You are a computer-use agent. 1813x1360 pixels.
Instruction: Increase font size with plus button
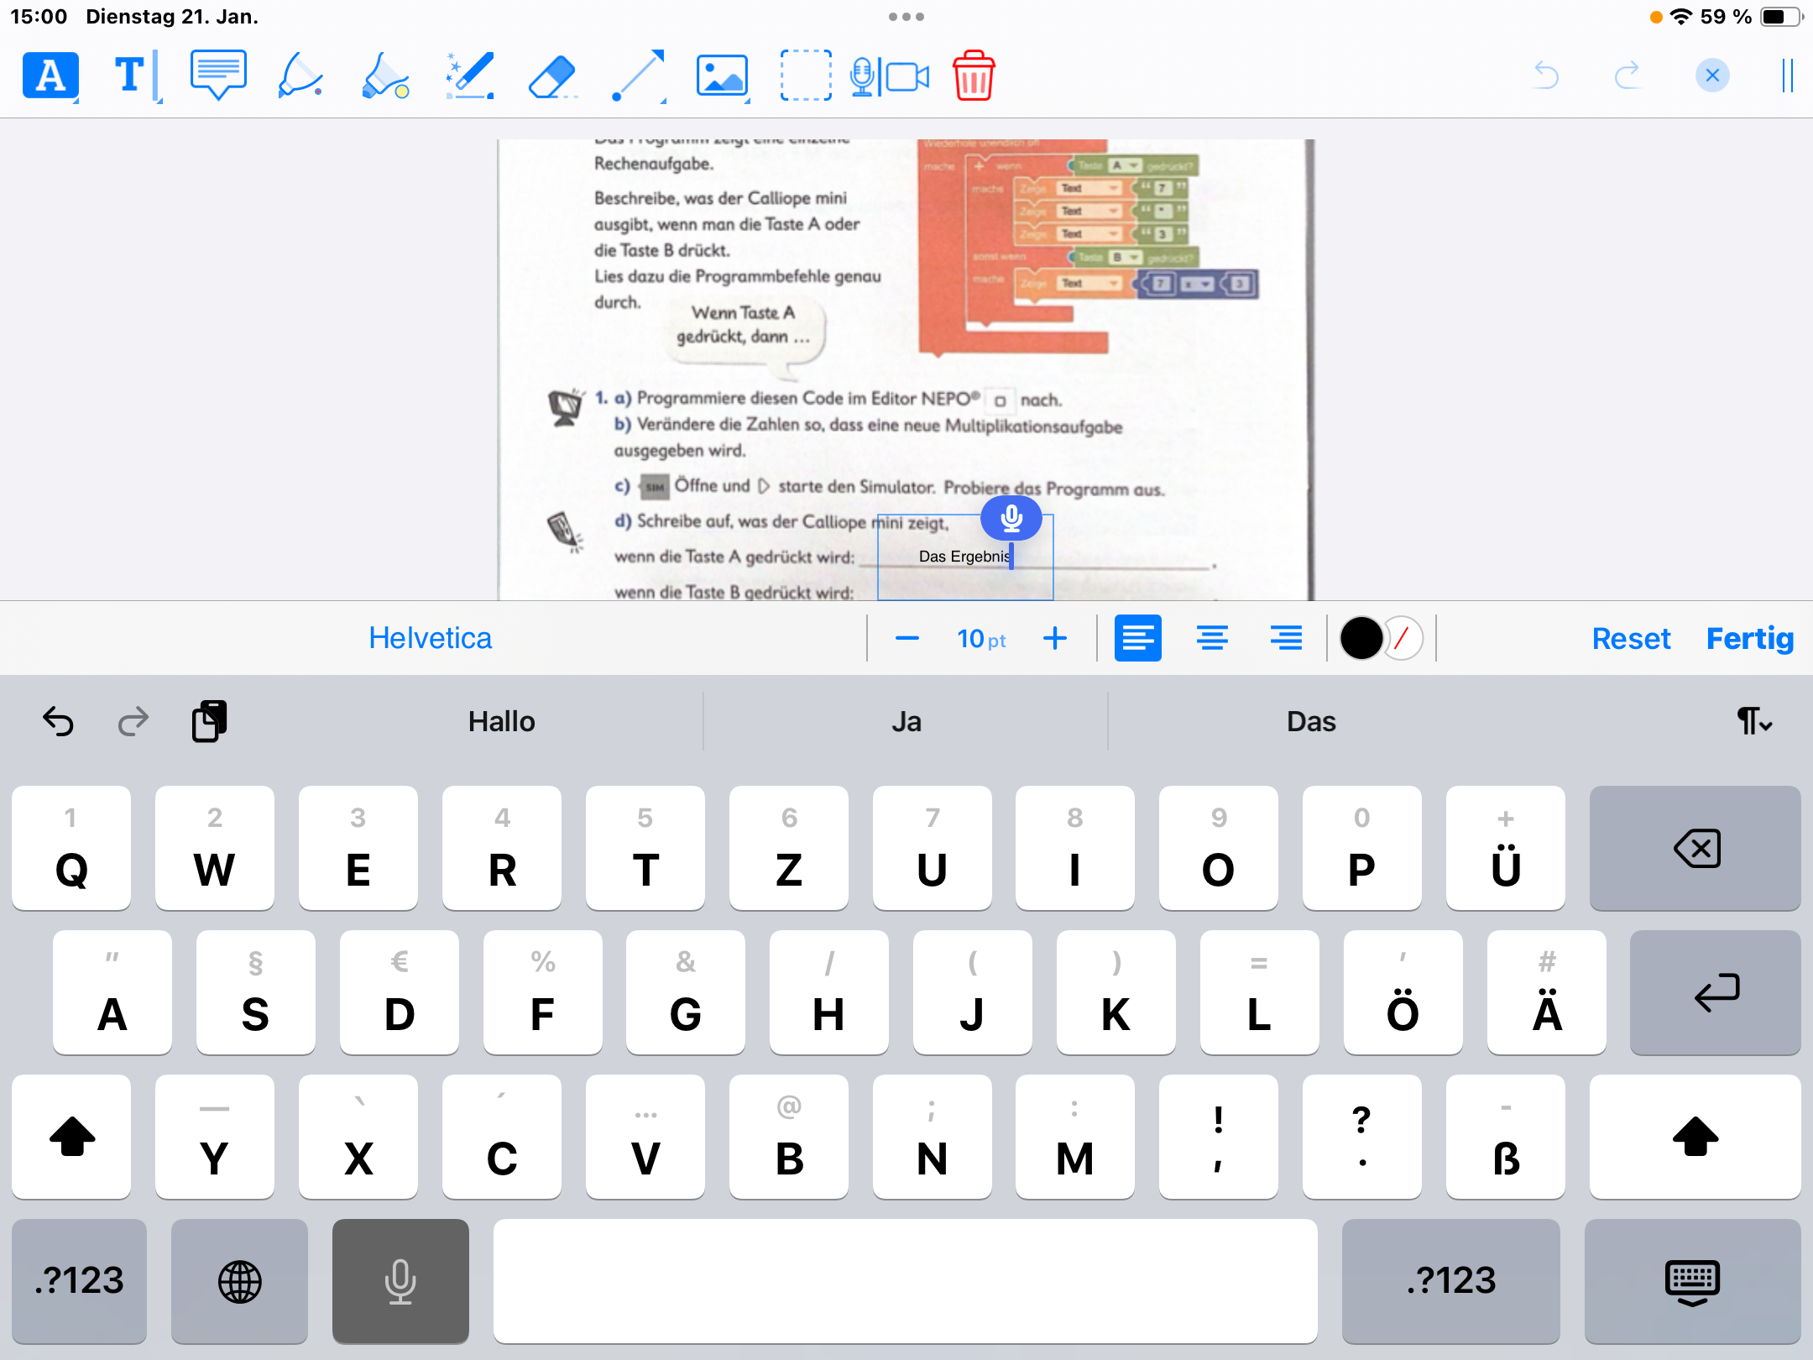(1055, 639)
